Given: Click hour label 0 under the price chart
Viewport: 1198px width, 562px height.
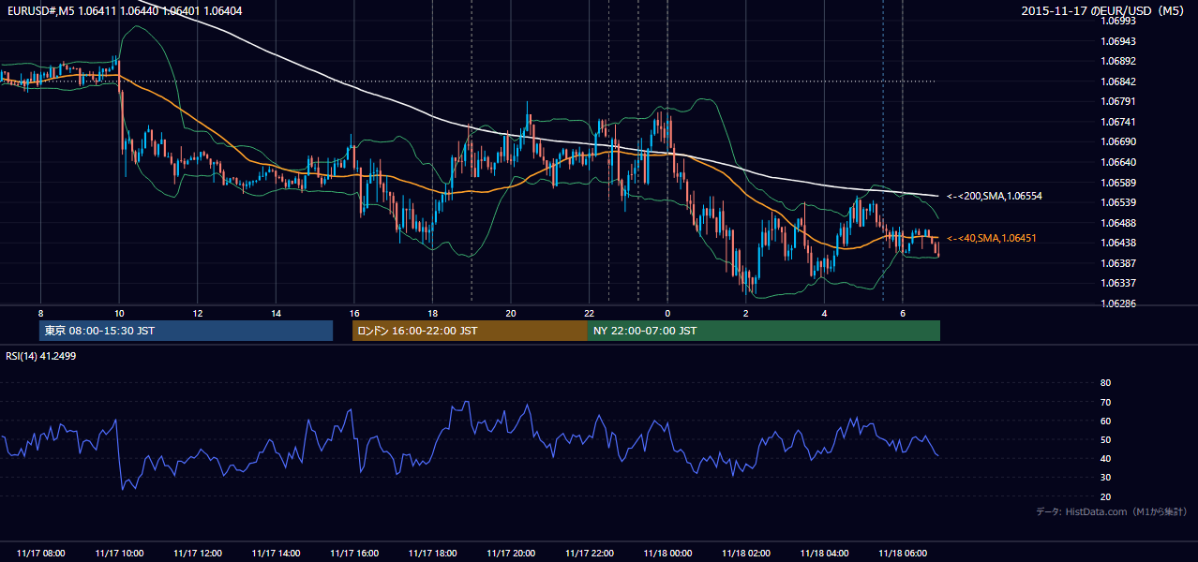Looking at the screenshot, I should pyautogui.click(x=667, y=313).
